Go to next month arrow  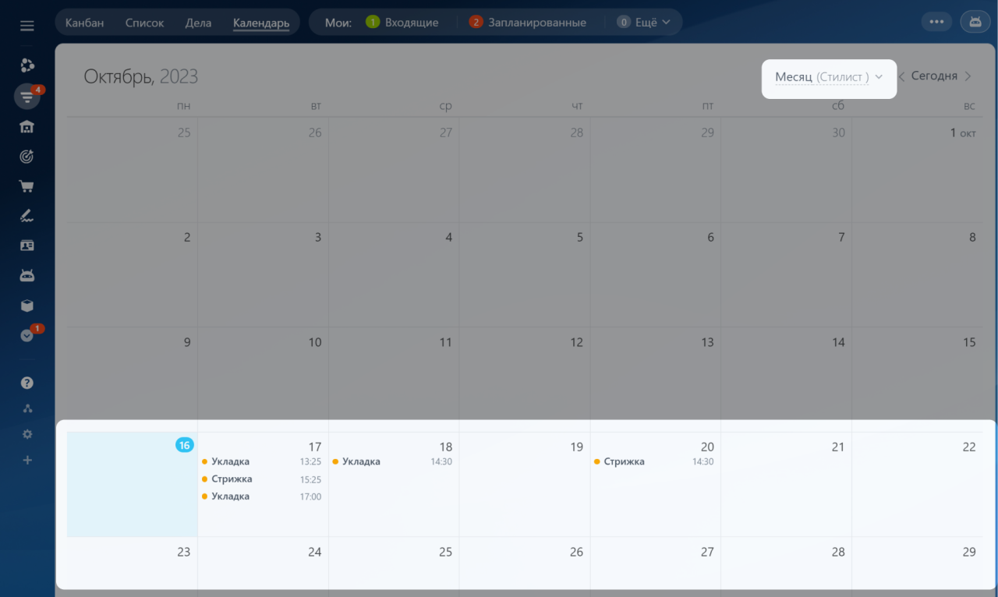[x=968, y=76]
